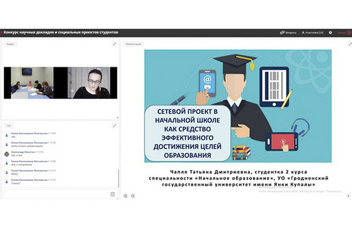This screenshot has width=352, height=235.
Task: Select the Чат panel label
Action: (9, 126)
